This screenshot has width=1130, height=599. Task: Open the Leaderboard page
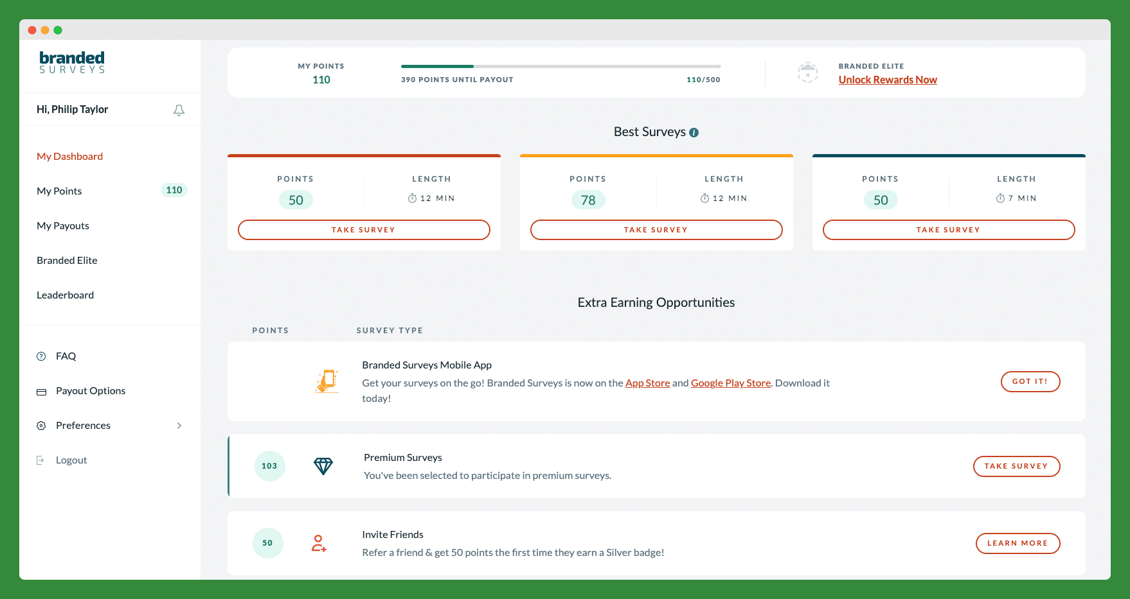tap(65, 295)
